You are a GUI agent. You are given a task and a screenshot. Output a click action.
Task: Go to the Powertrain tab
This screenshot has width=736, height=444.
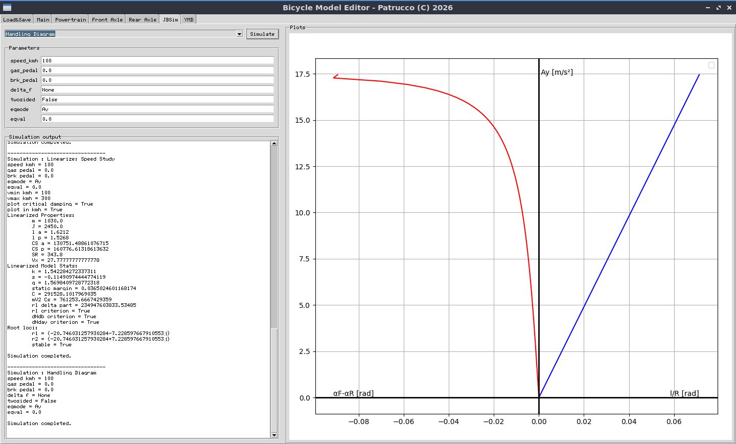click(x=71, y=19)
